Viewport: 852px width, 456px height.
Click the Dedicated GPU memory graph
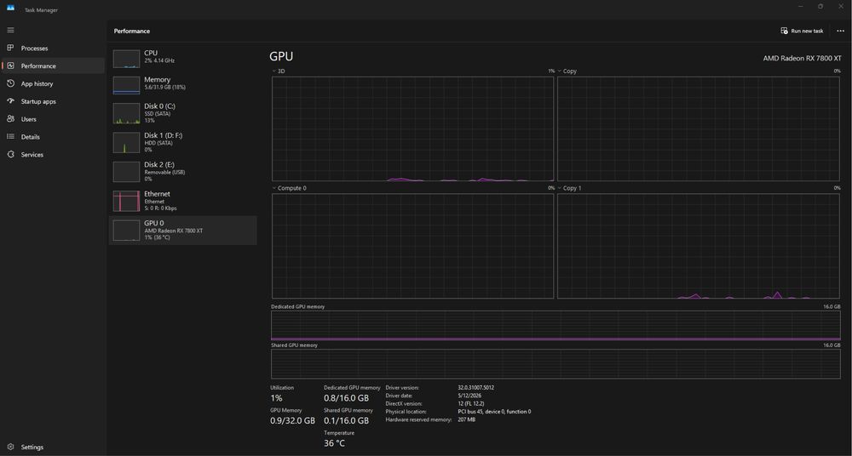[556, 326]
